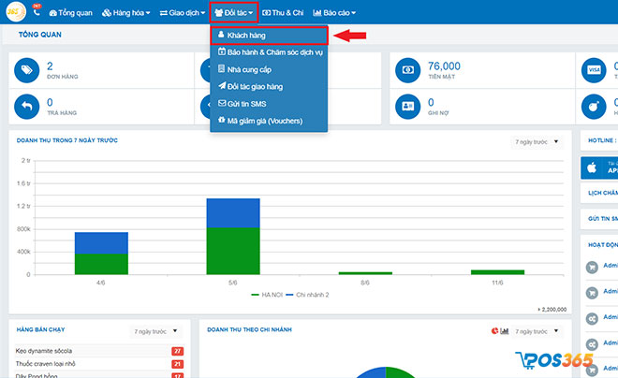Click the TỔNG QUAN page heading
The image size is (618, 378).
[x=40, y=35]
